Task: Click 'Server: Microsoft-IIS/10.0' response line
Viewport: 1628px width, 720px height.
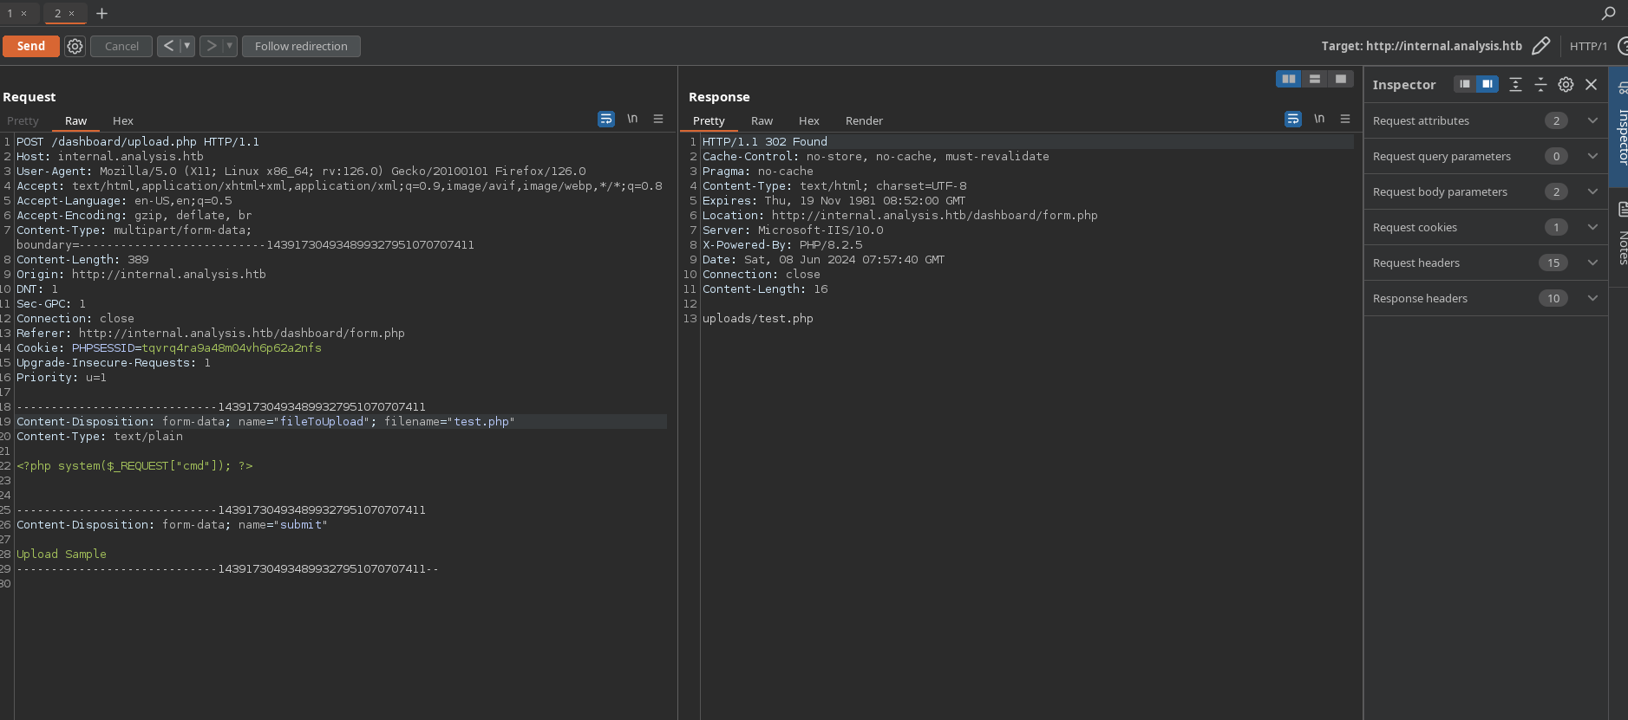Action: click(793, 230)
